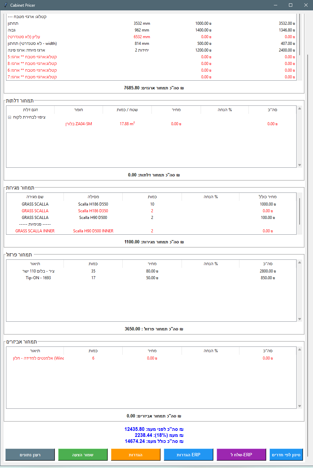313x468 pixels.
Task: Click the accessories table scroll up arrow
Action: pos(300,349)
